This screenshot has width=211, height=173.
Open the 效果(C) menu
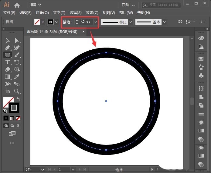[92, 13]
